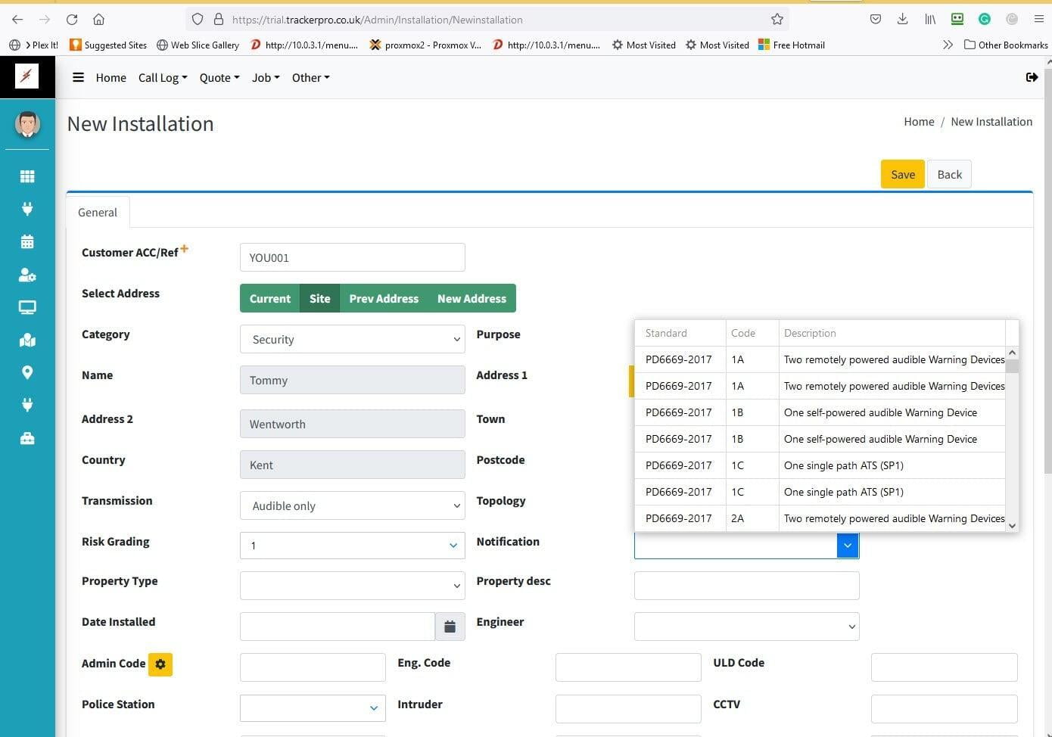Open the Call Log menu
1052x737 pixels.
pos(162,77)
